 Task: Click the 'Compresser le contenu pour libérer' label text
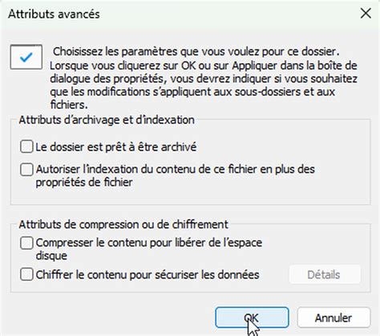coord(149,243)
